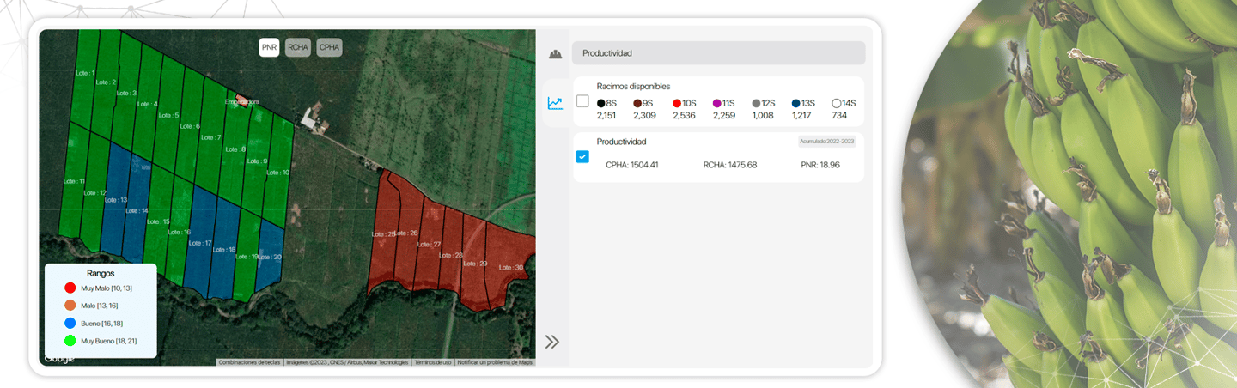Viewport: 1237px width, 388px height.
Task: Collapse the side panel with double chevron
Action: point(552,342)
